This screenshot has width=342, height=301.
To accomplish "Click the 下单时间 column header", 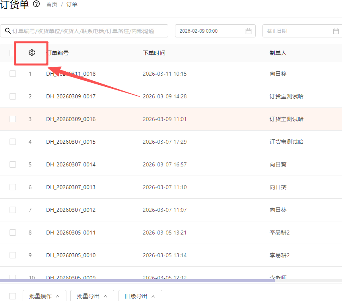I will [154, 53].
